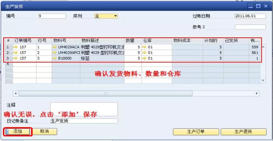Click the 注释 remarks text area
The image size is (273, 141).
pos(84,109)
